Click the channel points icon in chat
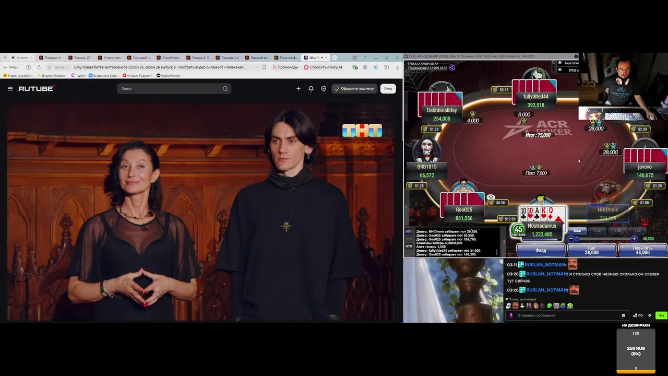This screenshot has width=668, height=376. point(638,315)
